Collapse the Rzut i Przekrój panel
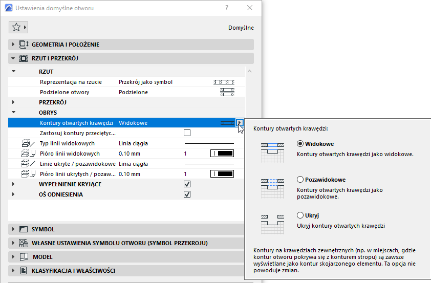This screenshot has height=283, width=431. [x=13, y=58]
